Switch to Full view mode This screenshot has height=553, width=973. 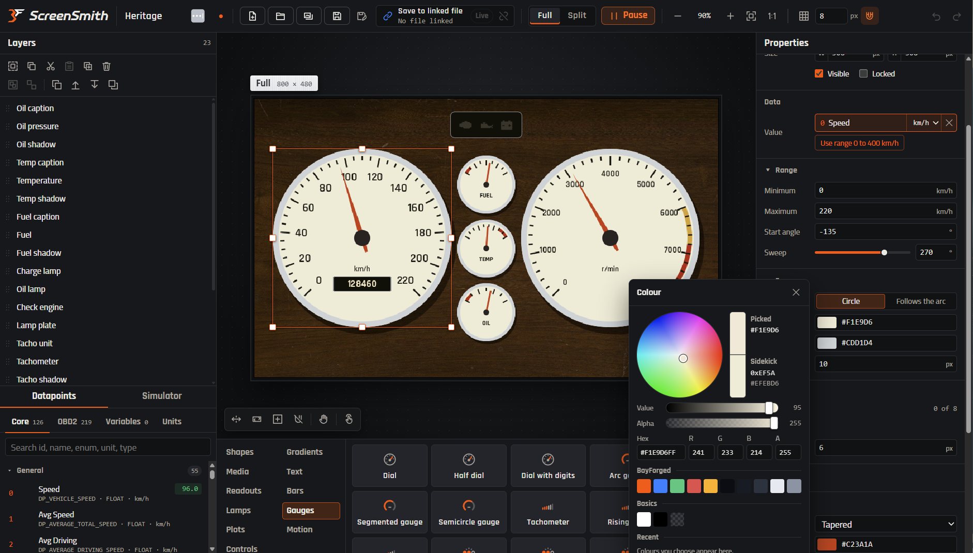click(x=544, y=16)
